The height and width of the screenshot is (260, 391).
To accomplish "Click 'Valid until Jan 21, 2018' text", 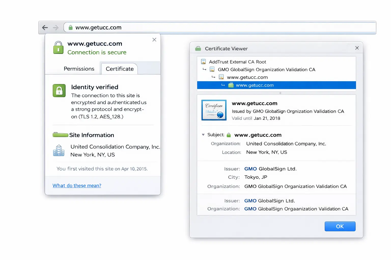I will click(x=256, y=118).
